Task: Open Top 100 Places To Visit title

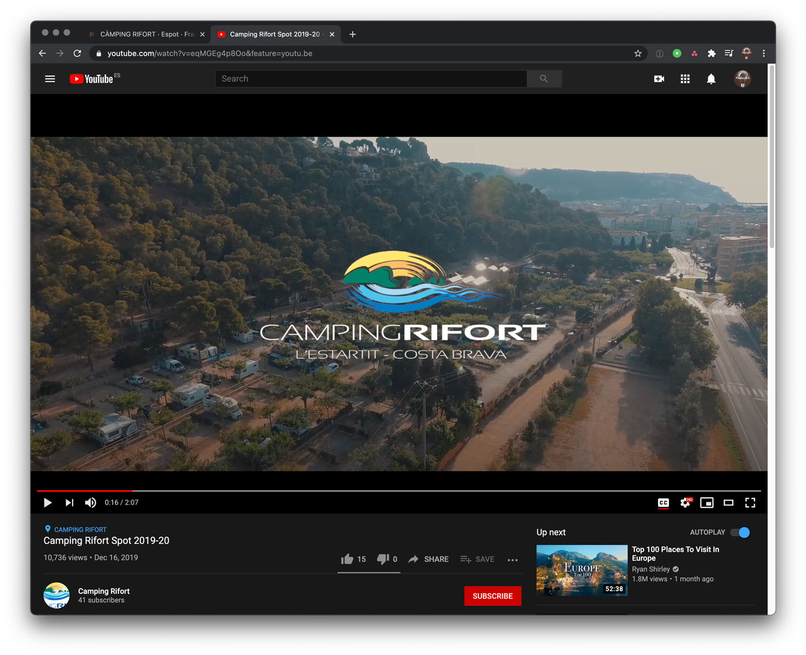Action: 675,554
